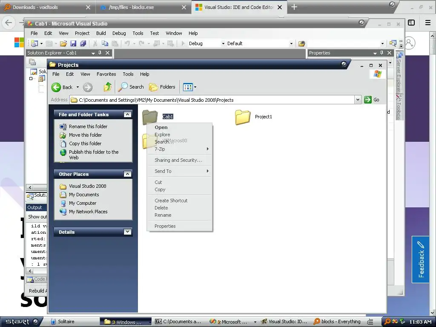
Task: Click Publish this folder to the Web
Action: click(x=93, y=155)
